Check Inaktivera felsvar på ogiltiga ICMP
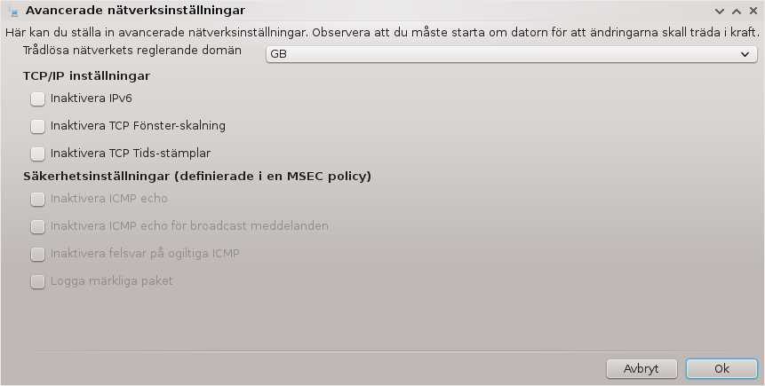The image size is (765, 386). click(x=37, y=254)
